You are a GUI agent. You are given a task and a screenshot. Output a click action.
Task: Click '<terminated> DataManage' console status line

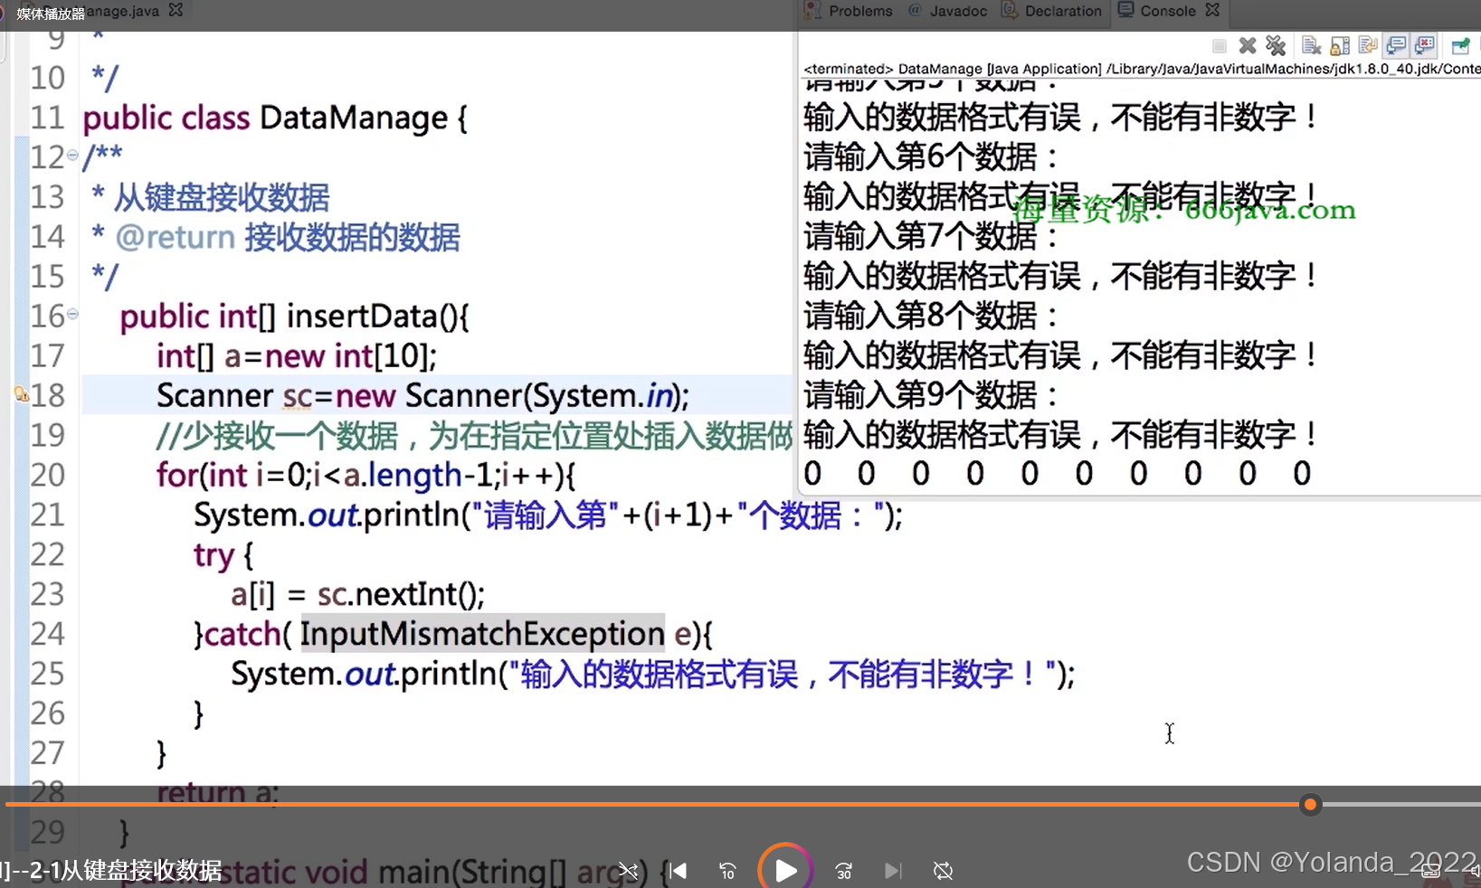1142,69
